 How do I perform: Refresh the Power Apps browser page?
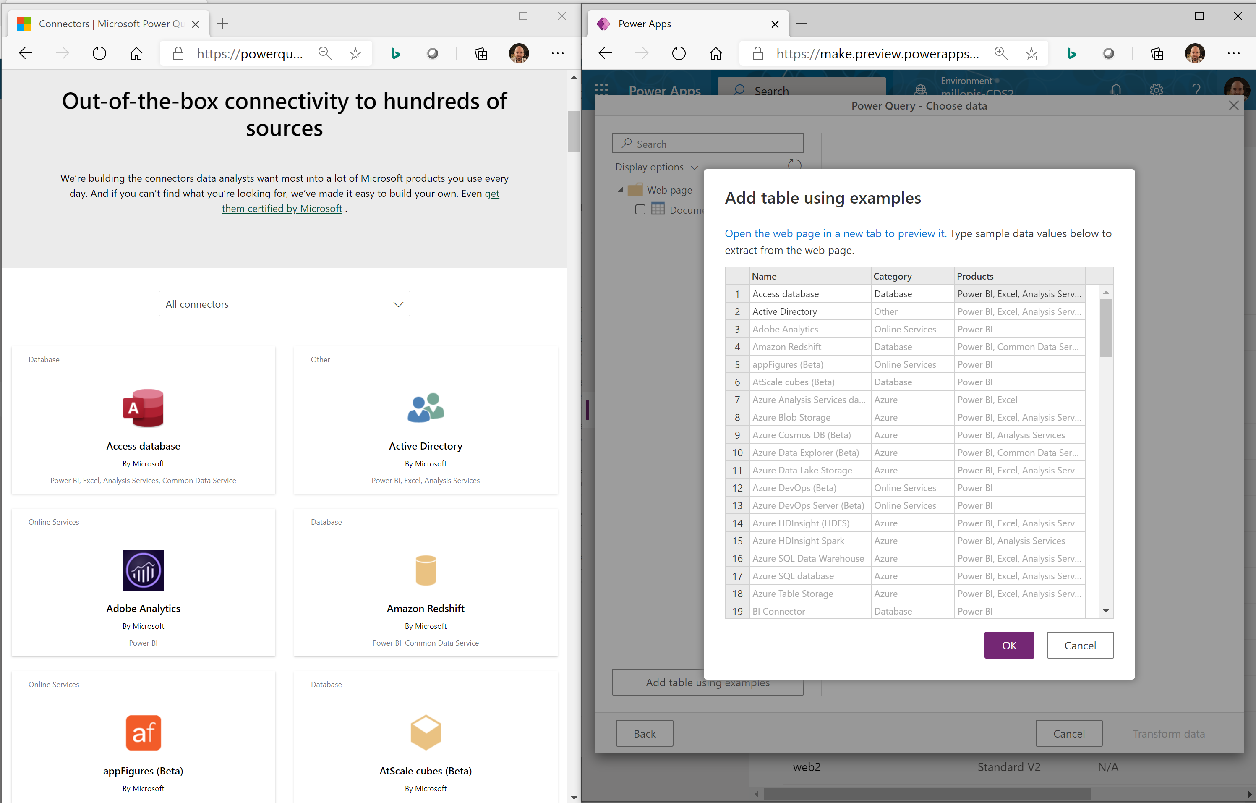coord(679,53)
